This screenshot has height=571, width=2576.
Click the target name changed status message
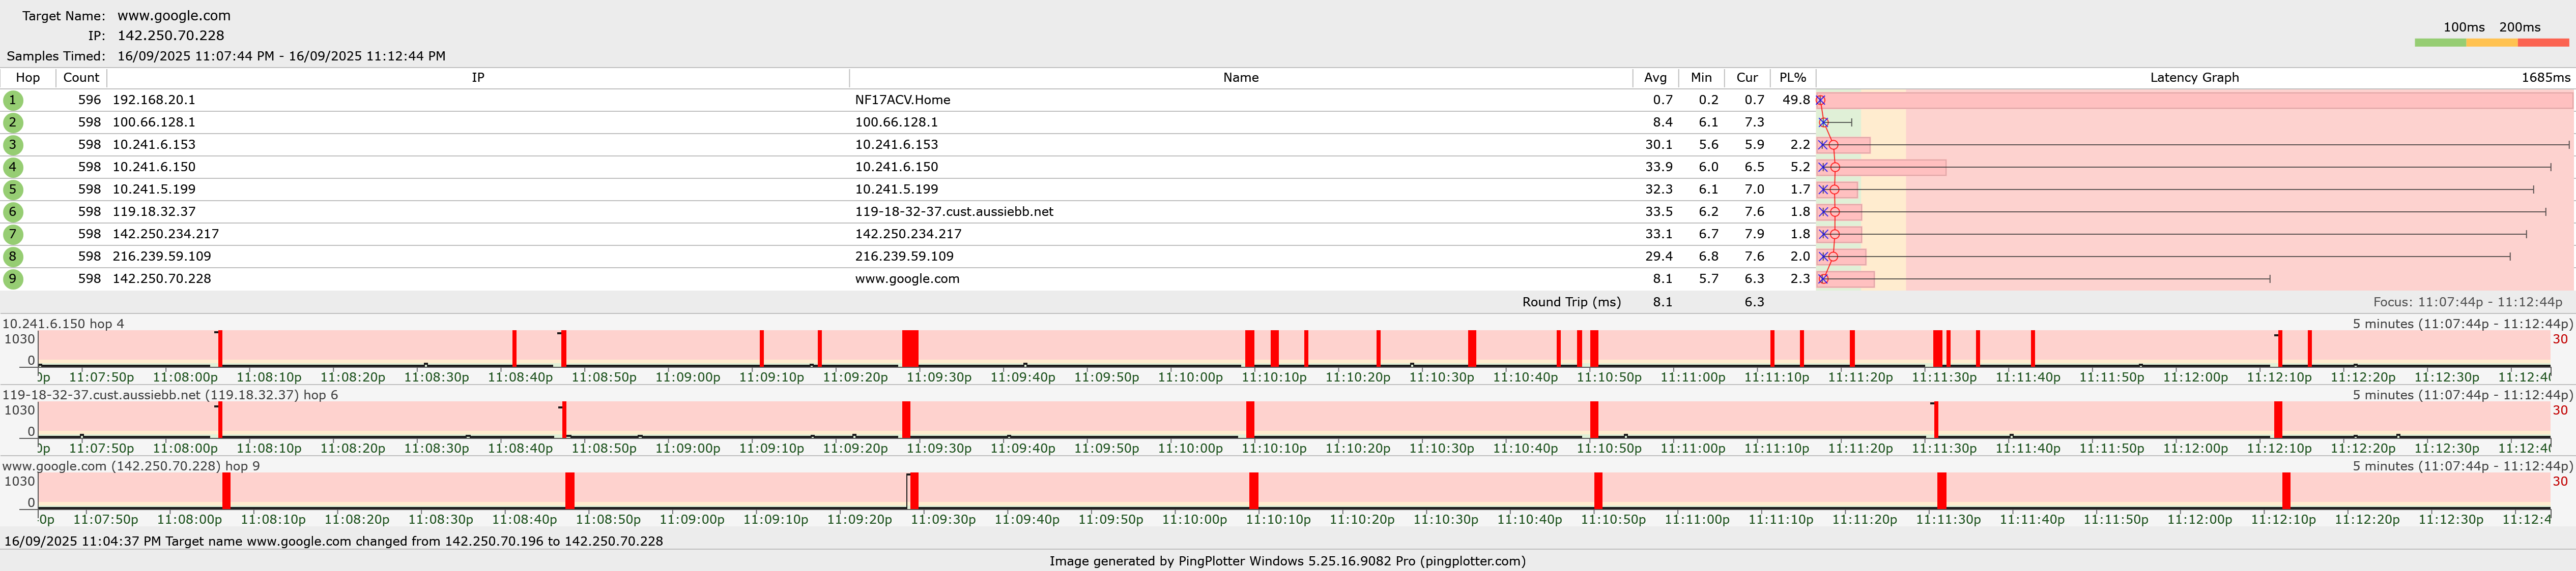[x=333, y=541]
